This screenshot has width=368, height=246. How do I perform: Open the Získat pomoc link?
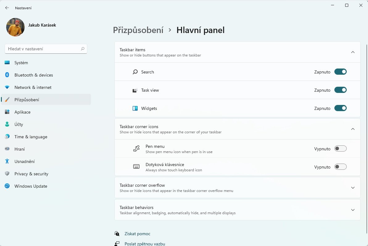pyautogui.click(x=137, y=234)
